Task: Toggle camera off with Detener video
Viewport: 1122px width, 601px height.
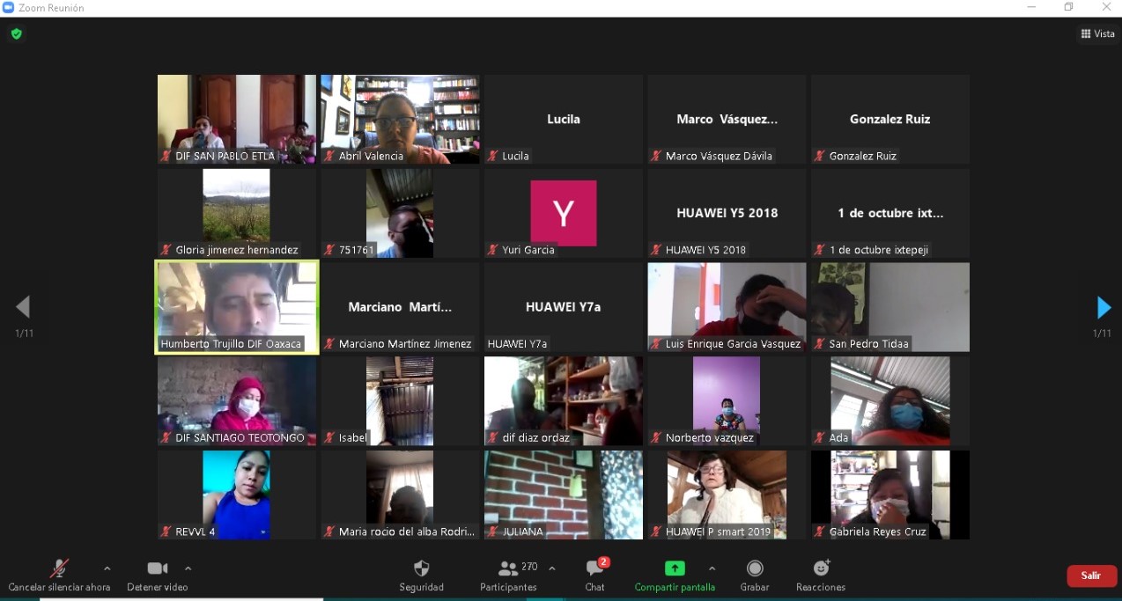Action: 158,568
